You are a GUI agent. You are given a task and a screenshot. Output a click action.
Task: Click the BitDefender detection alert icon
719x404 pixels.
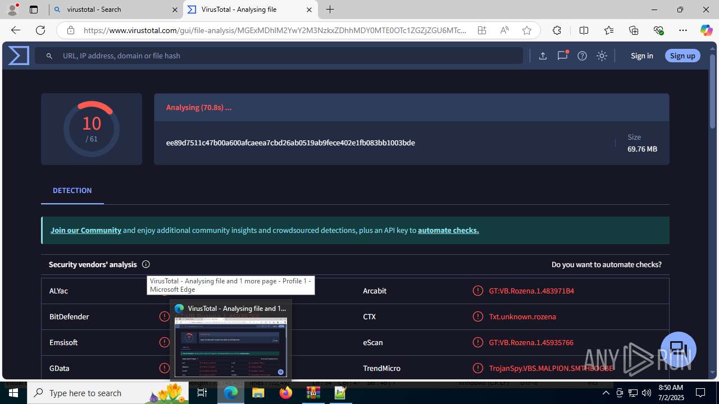(x=164, y=316)
